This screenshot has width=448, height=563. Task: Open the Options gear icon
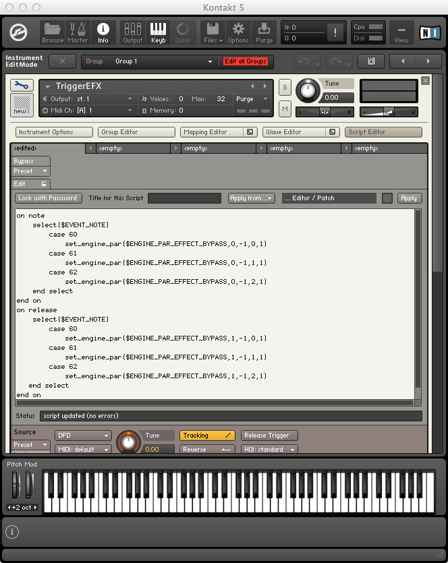tap(237, 32)
